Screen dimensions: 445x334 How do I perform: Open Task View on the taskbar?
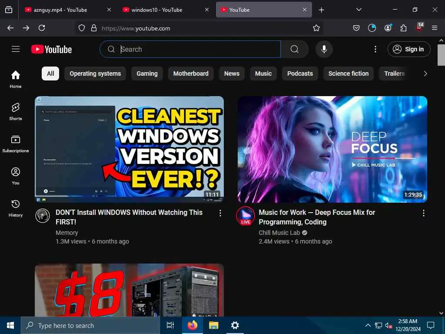(x=170, y=325)
